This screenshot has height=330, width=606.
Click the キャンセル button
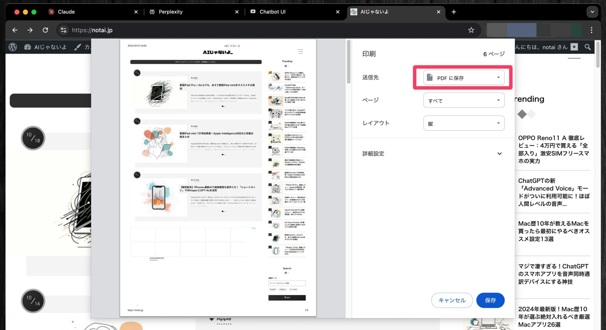(452, 300)
